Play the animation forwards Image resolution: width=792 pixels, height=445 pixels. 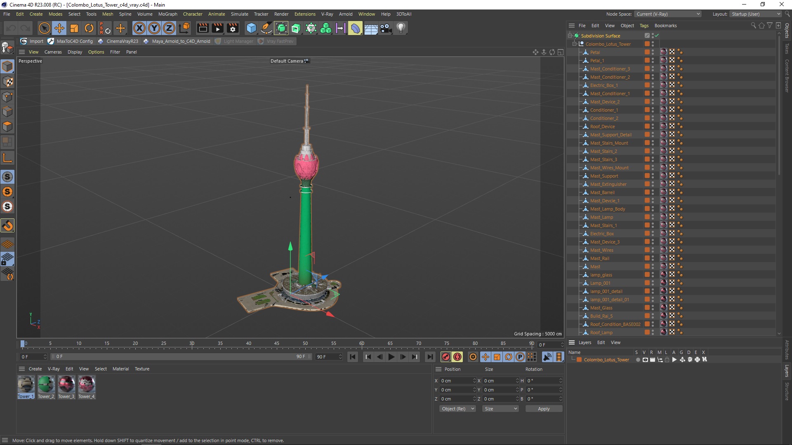pyautogui.click(x=391, y=357)
